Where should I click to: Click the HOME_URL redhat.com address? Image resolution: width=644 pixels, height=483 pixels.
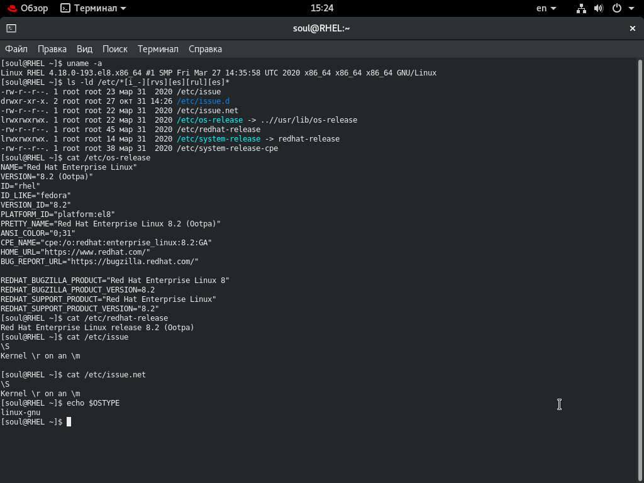(x=96, y=252)
